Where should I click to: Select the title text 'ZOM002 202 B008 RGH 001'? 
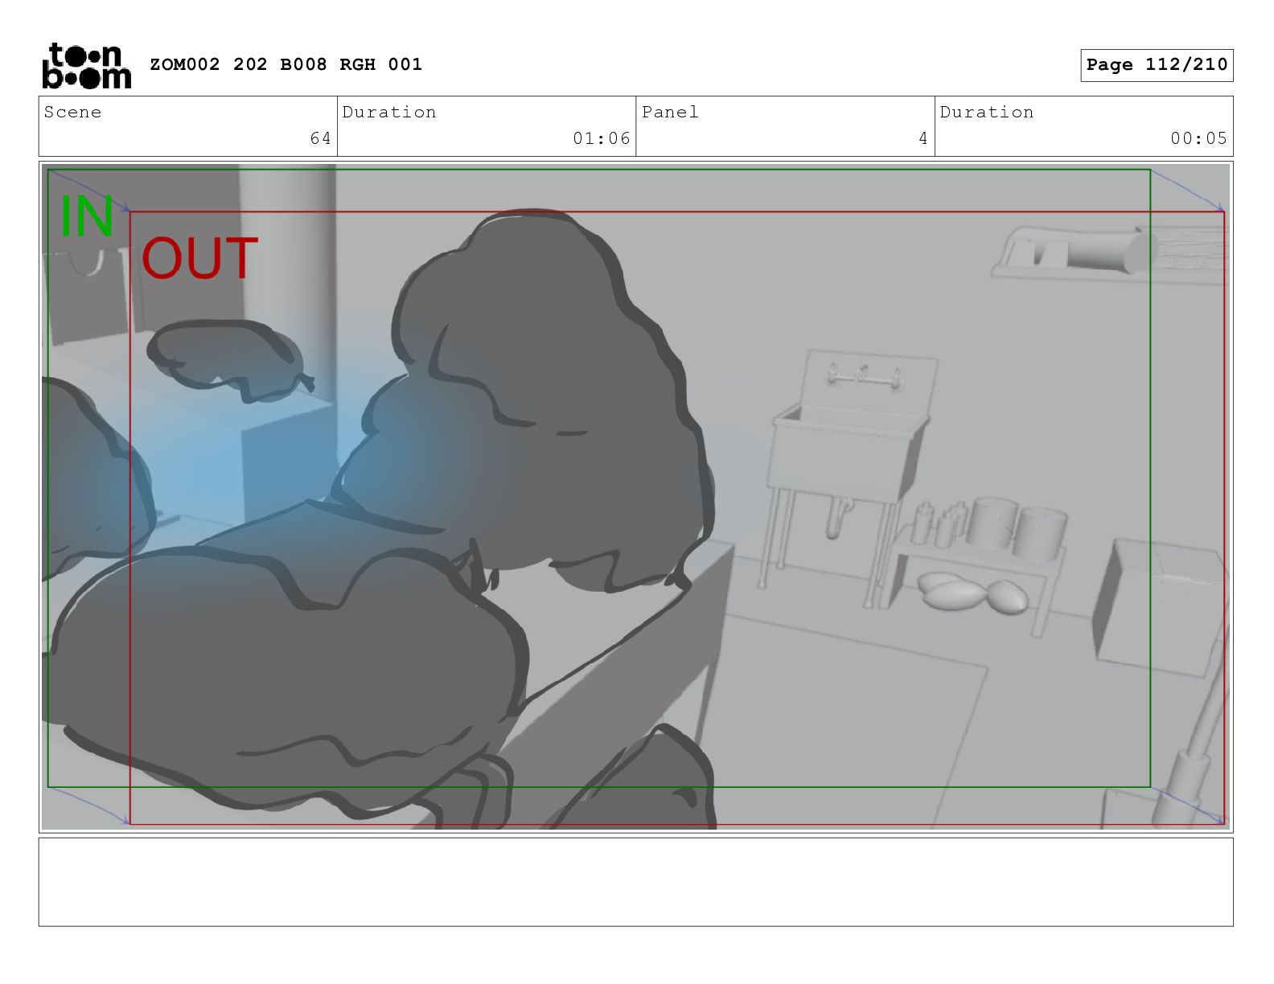(x=286, y=64)
